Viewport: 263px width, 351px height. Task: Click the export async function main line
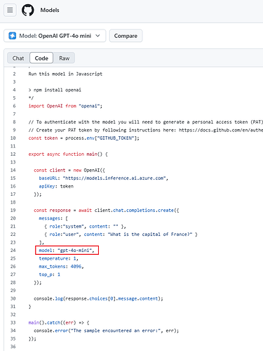click(68, 154)
